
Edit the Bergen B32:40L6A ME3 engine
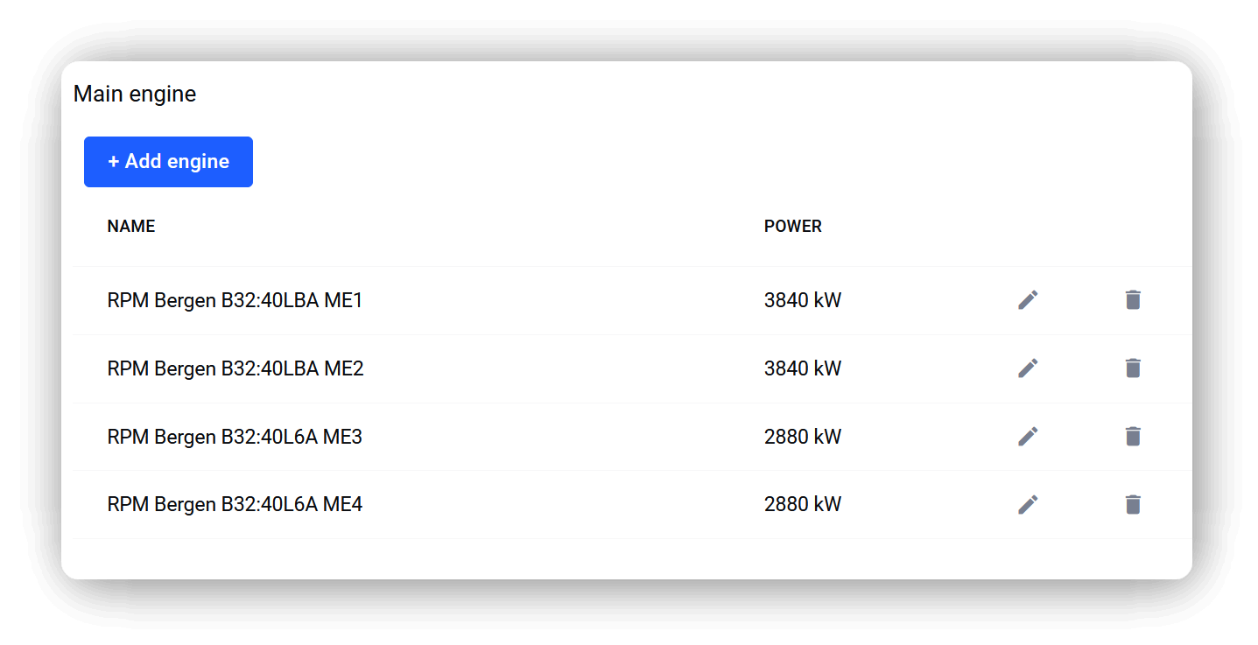point(1028,437)
